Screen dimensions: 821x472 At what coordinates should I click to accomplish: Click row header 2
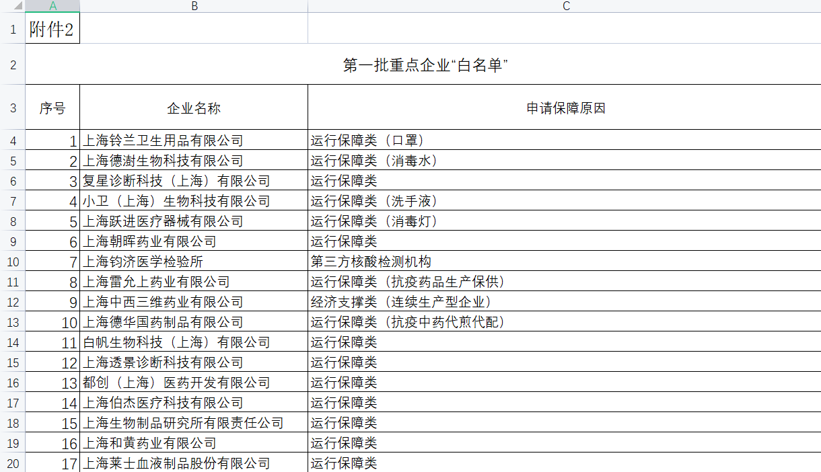[12, 65]
